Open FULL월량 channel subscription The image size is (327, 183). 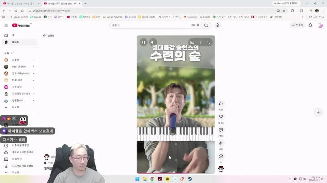click(x=19, y=80)
